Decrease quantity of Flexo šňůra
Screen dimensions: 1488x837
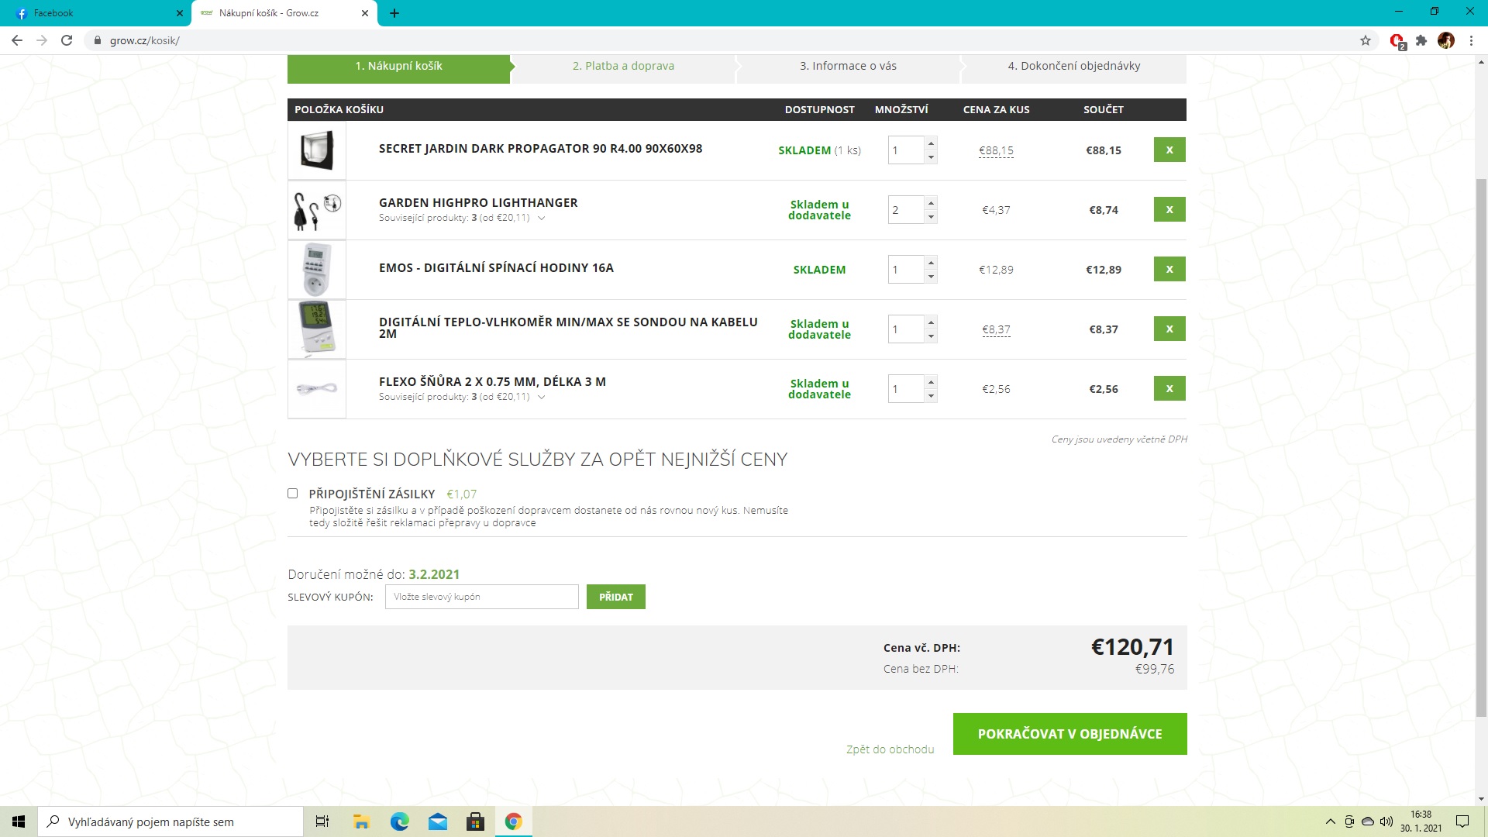tap(931, 396)
